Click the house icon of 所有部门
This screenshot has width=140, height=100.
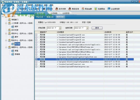(x=6, y=16)
